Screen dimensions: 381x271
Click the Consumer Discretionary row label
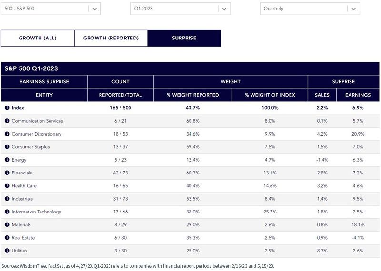point(37,134)
